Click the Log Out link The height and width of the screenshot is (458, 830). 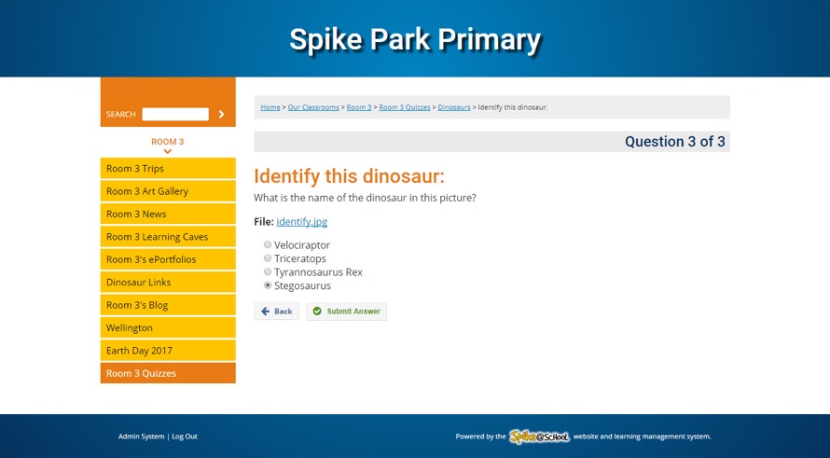(x=185, y=437)
